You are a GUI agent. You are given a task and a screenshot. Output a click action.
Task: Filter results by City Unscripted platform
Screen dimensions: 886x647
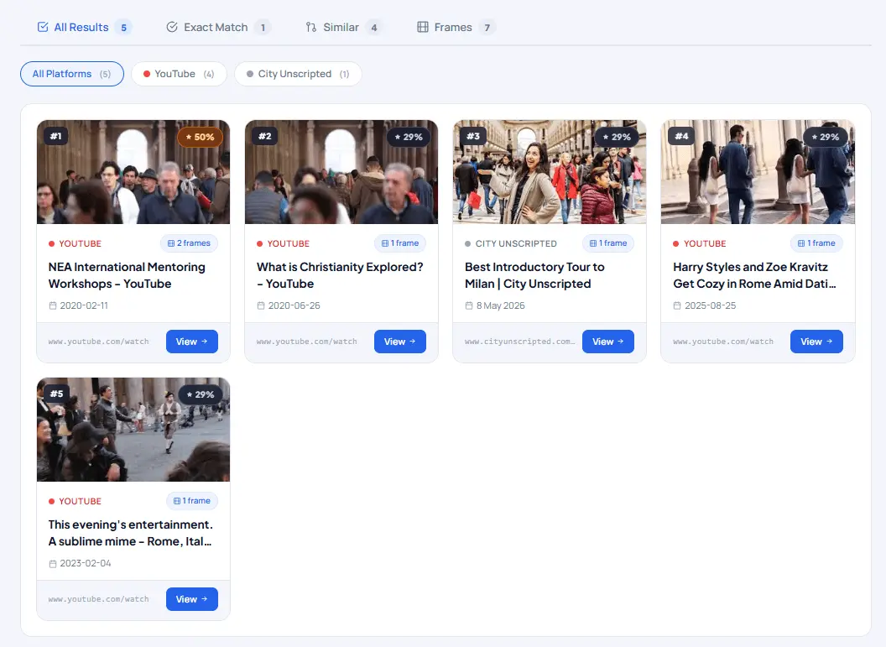pyautogui.click(x=298, y=74)
